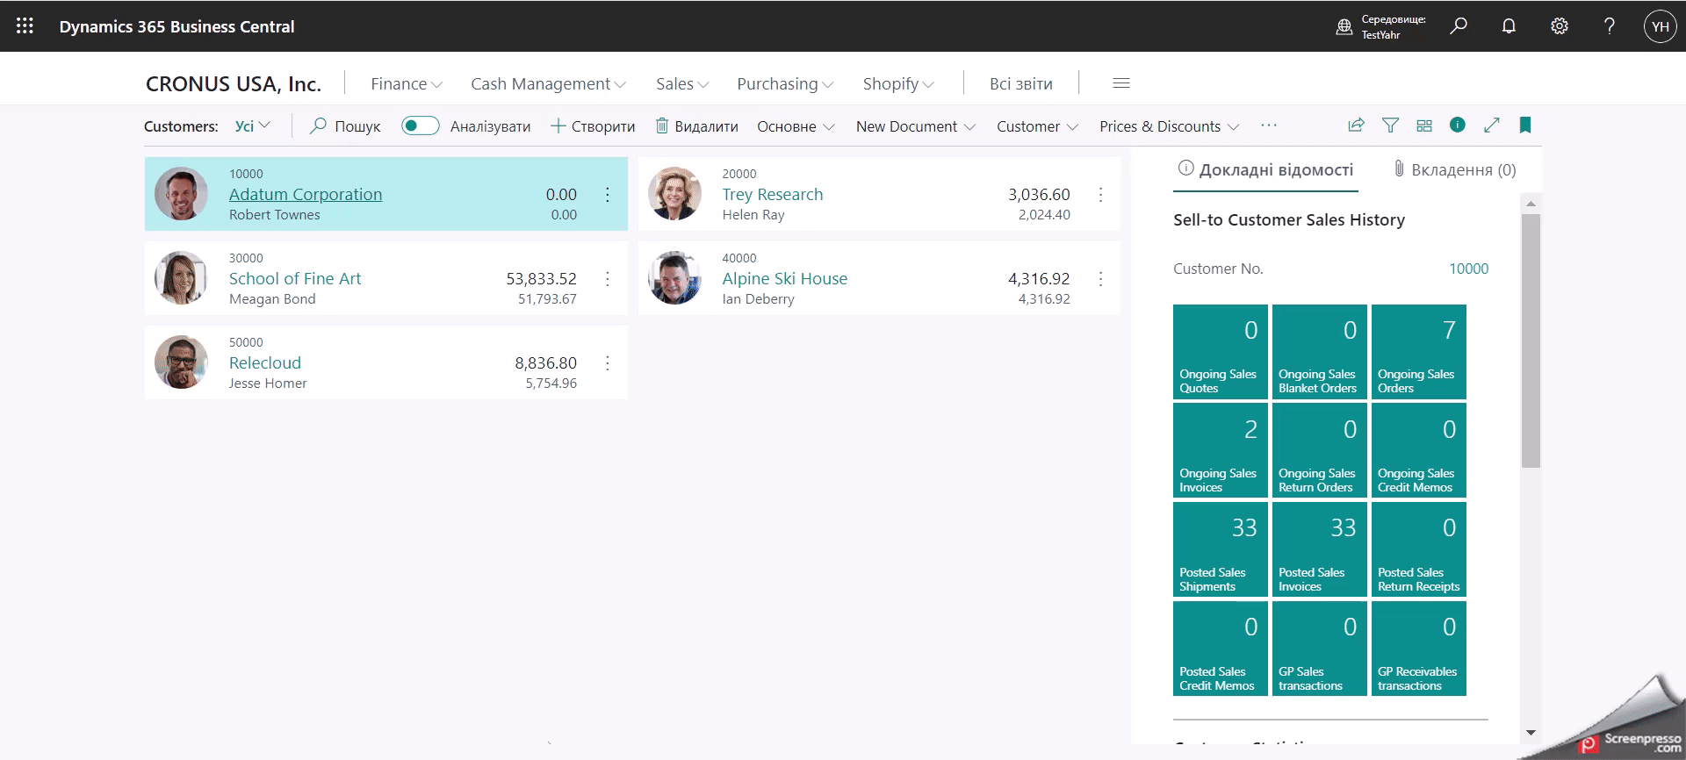The height and width of the screenshot is (760, 1686).
Task: Click the search magnifier in top bar
Action: pyautogui.click(x=1459, y=26)
